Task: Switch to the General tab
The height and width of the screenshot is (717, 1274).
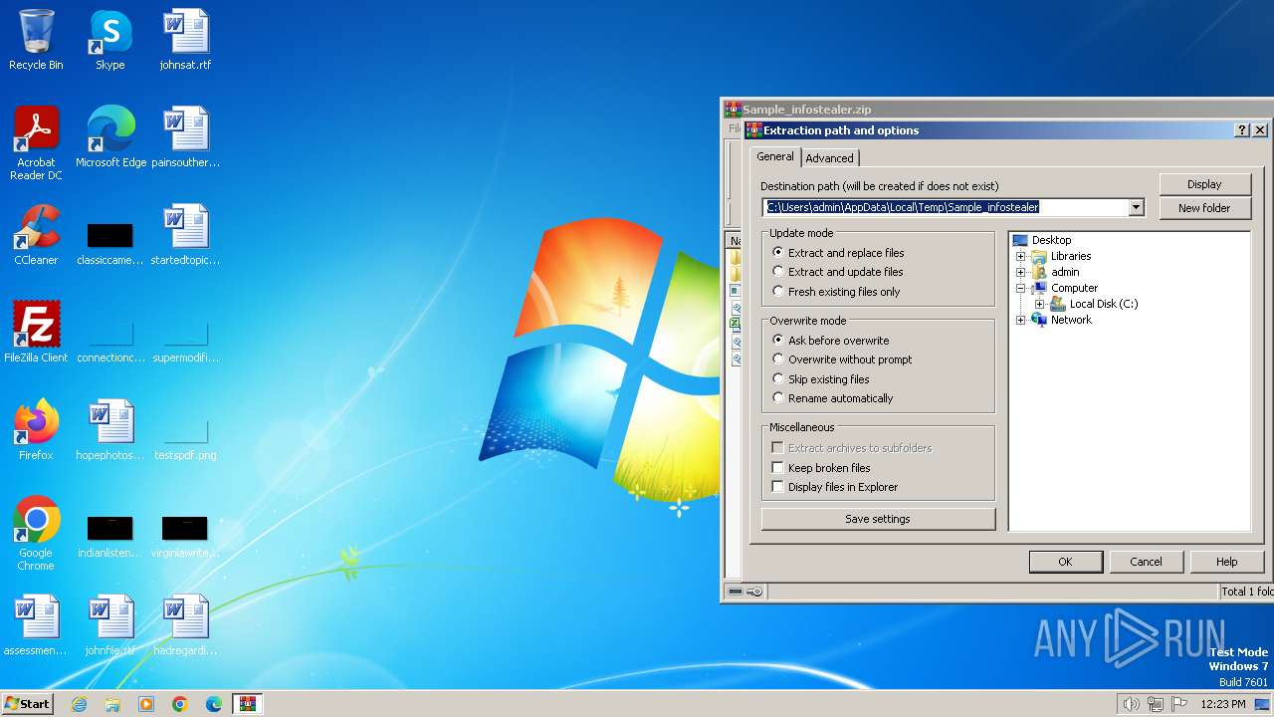Action: tap(774, 156)
